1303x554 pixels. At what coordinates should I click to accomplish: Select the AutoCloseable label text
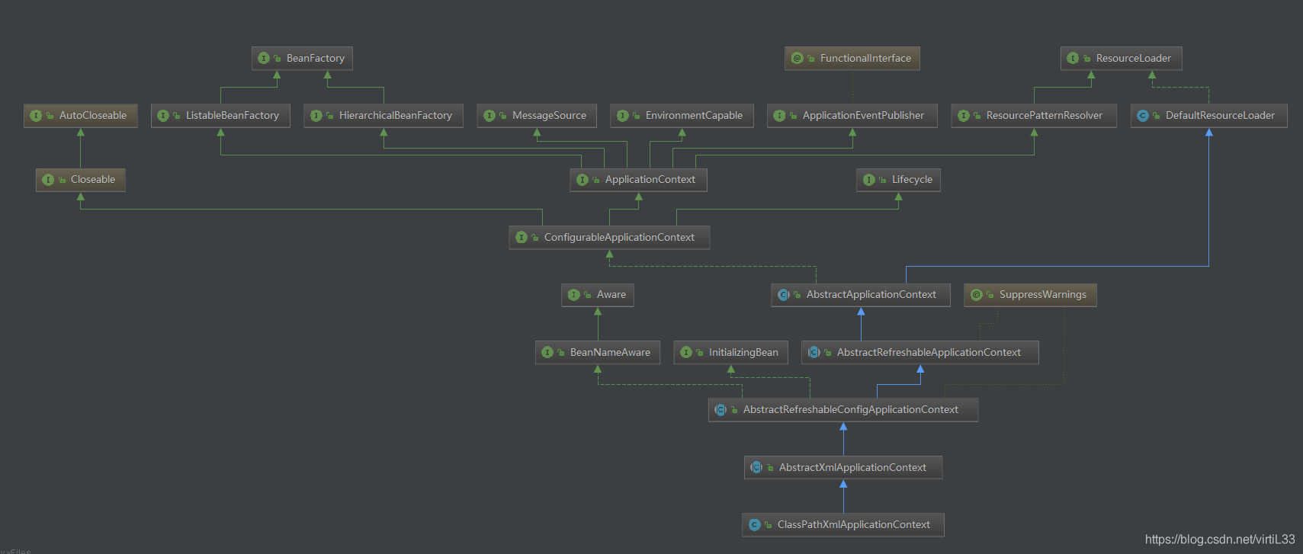(93, 116)
